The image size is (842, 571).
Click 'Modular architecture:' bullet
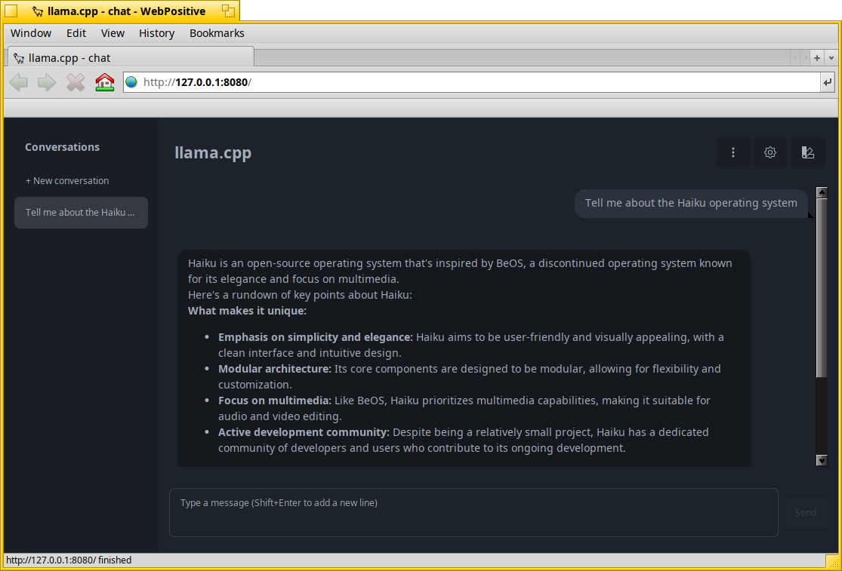[x=274, y=369]
